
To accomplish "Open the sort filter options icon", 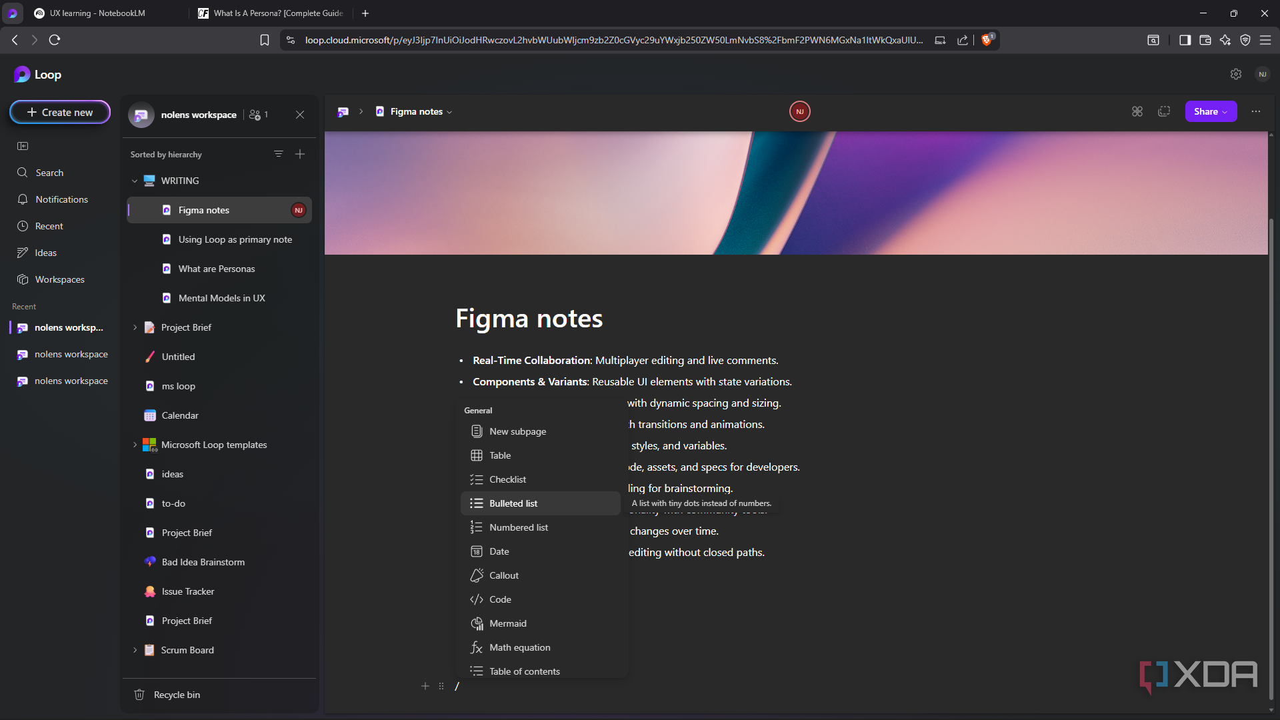I will coord(279,154).
